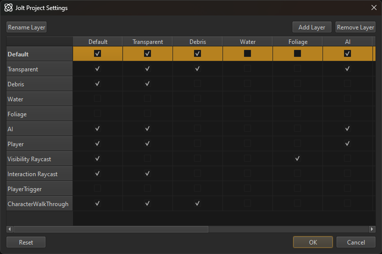Check Default row, Water column checkbox
382x254 pixels.
247,53
